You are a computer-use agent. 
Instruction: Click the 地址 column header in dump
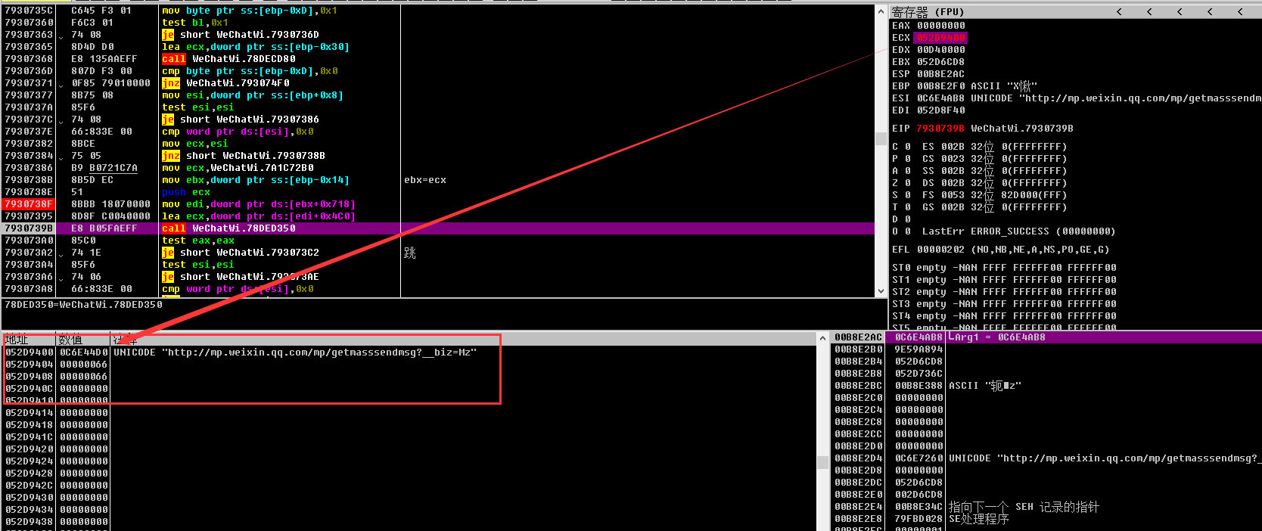tap(29, 340)
